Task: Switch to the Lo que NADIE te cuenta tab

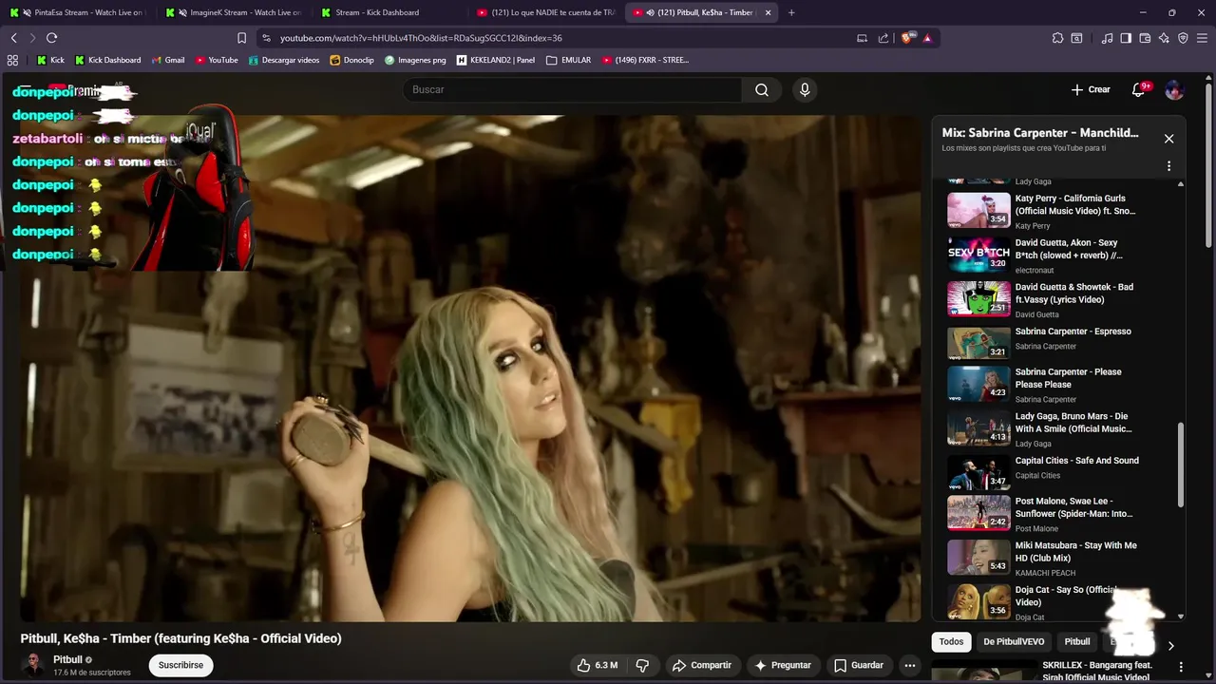Action: tap(544, 12)
